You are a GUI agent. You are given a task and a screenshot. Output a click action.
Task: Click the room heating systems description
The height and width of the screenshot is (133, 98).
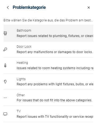pyautogui.click(x=55, y=68)
